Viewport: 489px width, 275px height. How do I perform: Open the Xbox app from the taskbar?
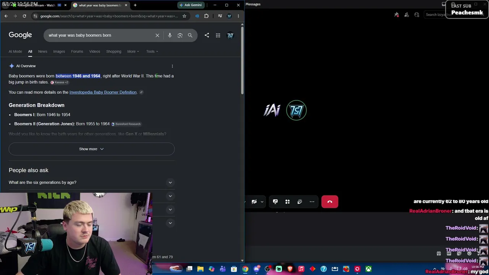(x=368, y=269)
